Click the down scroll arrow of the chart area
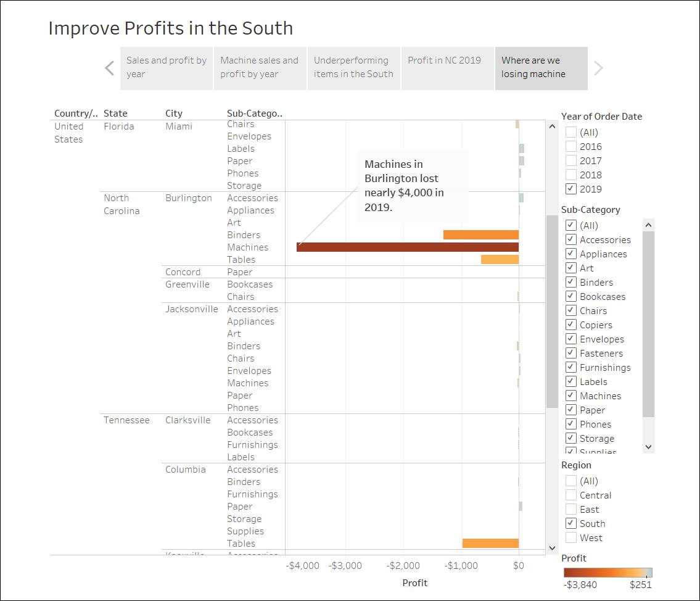Viewport: 700px width, 601px height. point(552,548)
